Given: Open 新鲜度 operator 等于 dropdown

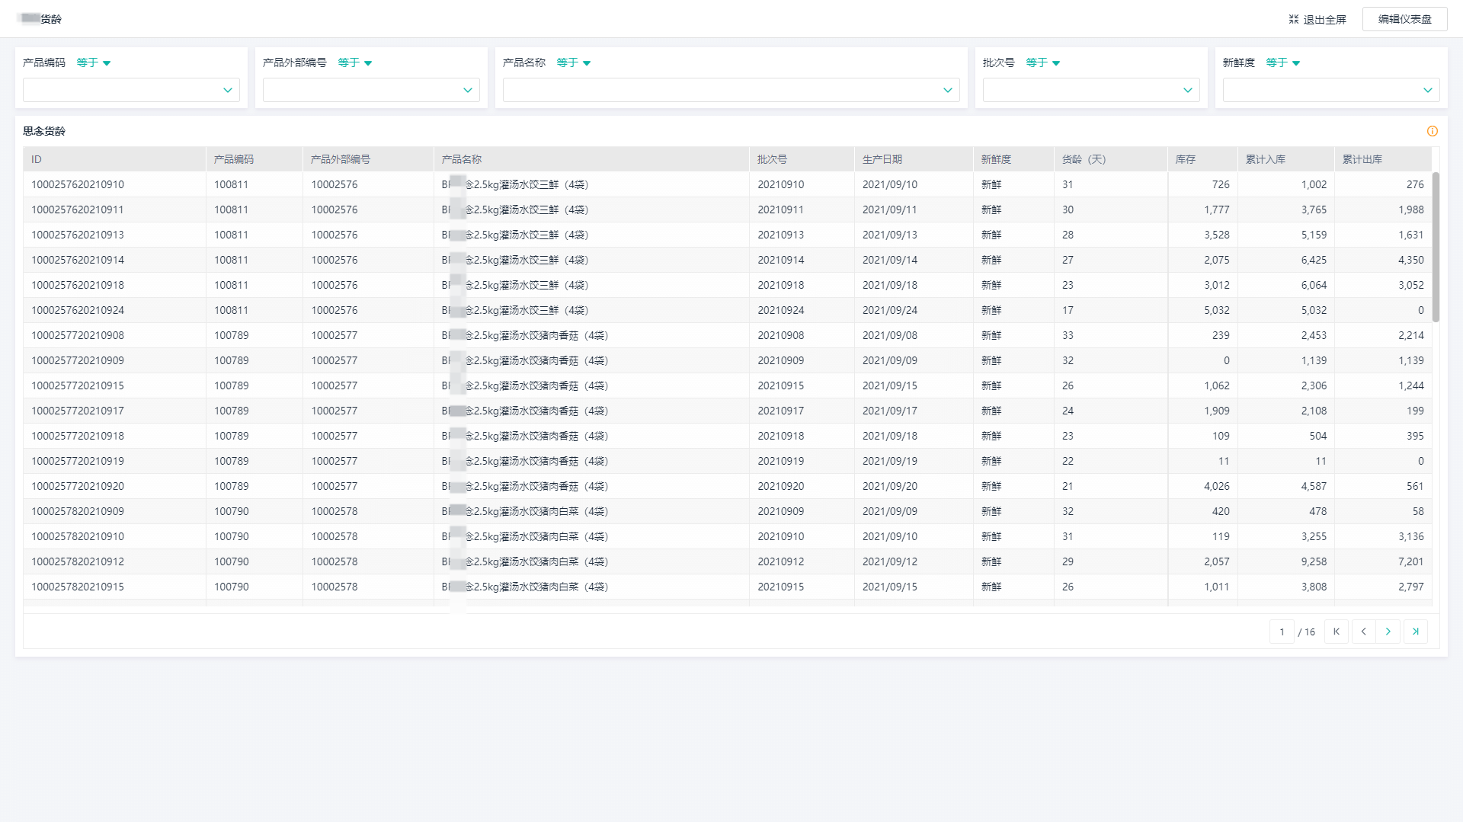Looking at the screenshot, I should 1283,62.
